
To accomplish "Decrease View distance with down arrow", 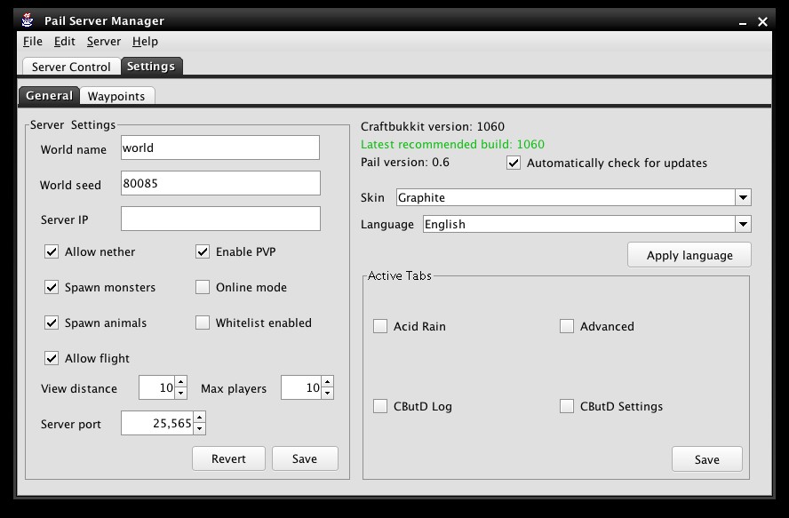I will click(x=181, y=393).
